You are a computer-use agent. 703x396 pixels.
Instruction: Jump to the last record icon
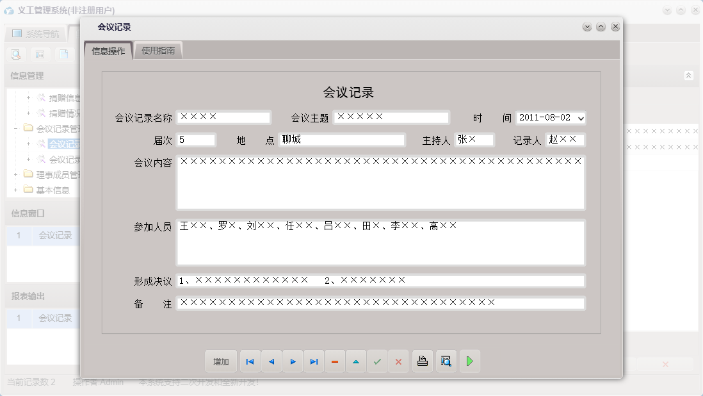pyautogui.click(x=314, y=361)
